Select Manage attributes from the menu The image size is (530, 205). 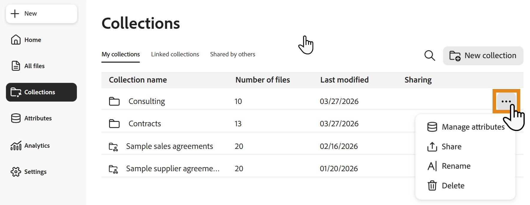pyautogui.click(x=466, y=127)
